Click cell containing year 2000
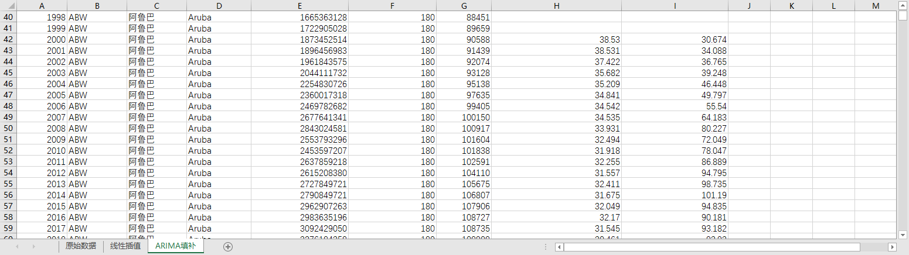Image resolution: width=909 pixels, height=255 pixels. [x=42, y=39]
